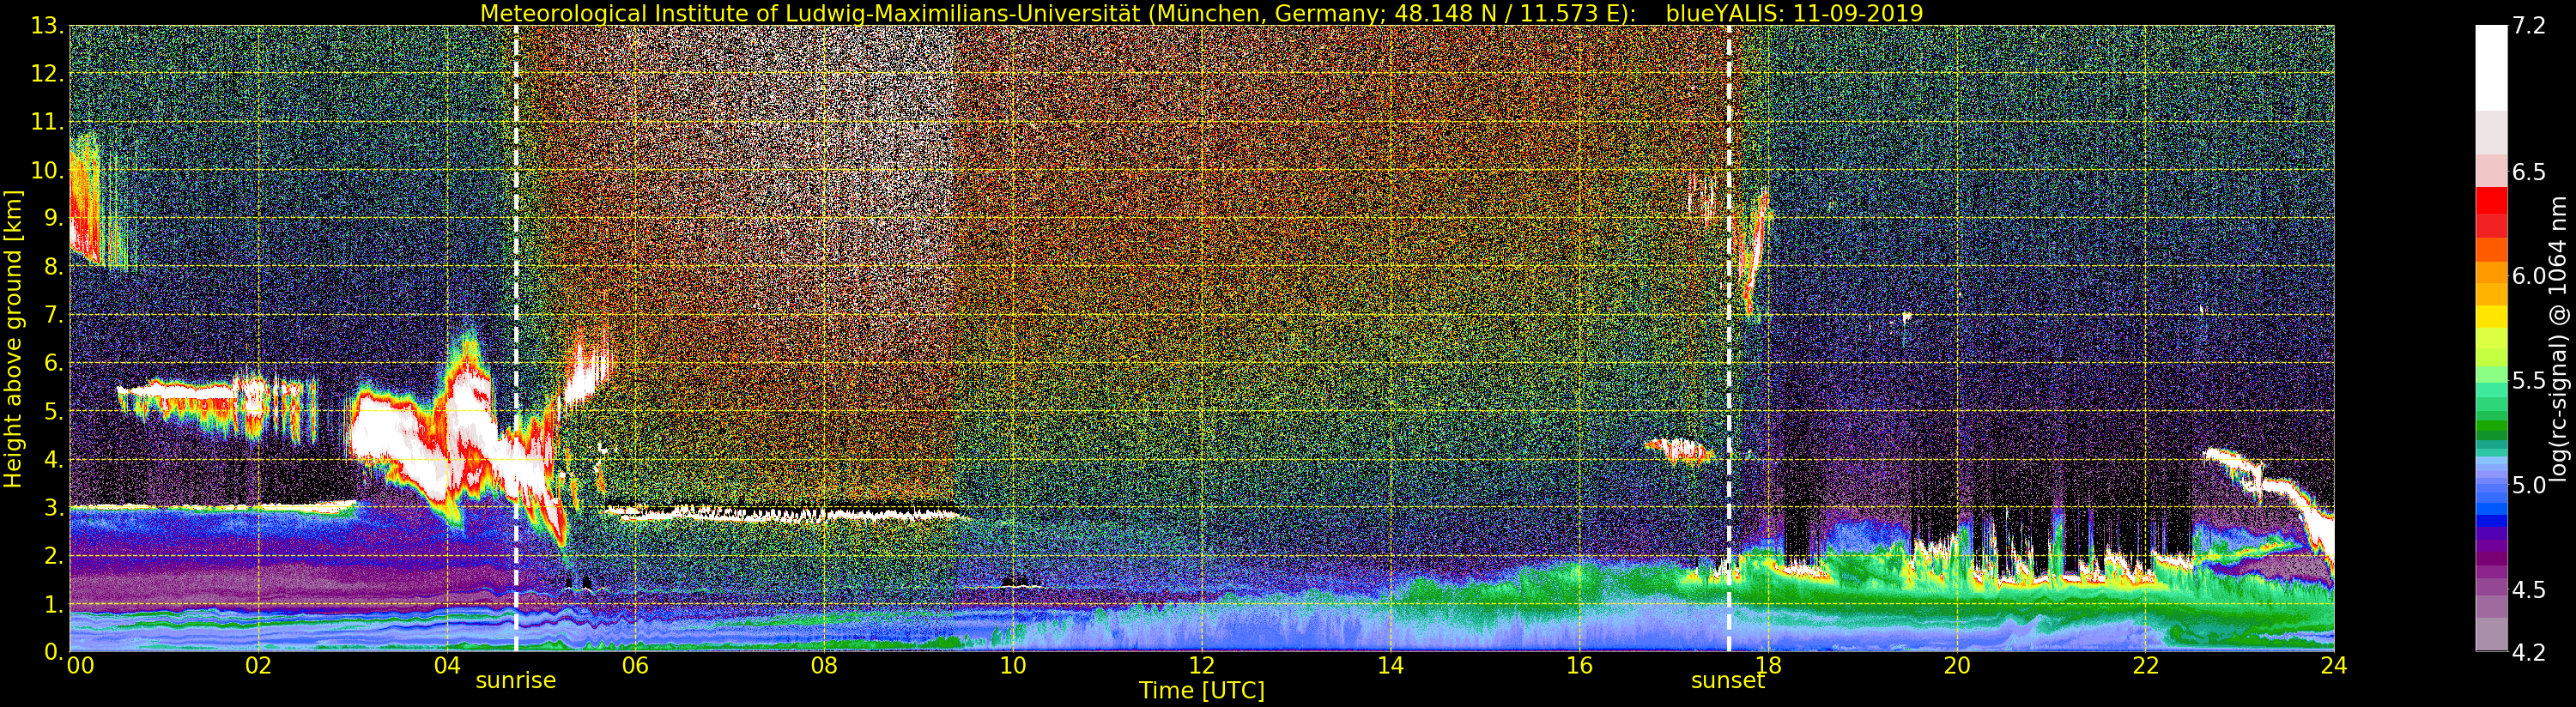The height and width of the screenshot is (707, 2576).
Task: Click the colorbar tick label 7.2
Action: pos(2529,26)
